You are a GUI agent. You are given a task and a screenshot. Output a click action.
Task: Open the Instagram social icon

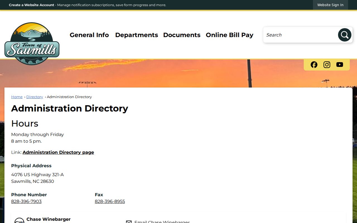[x=327, y=65]
